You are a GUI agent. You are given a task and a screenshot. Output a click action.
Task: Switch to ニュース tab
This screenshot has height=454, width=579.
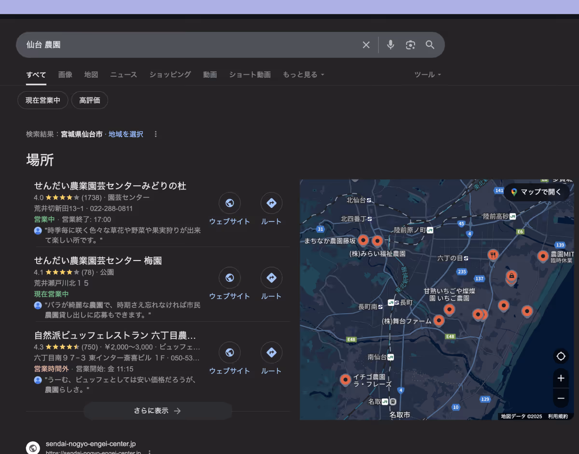click(124, 75)
